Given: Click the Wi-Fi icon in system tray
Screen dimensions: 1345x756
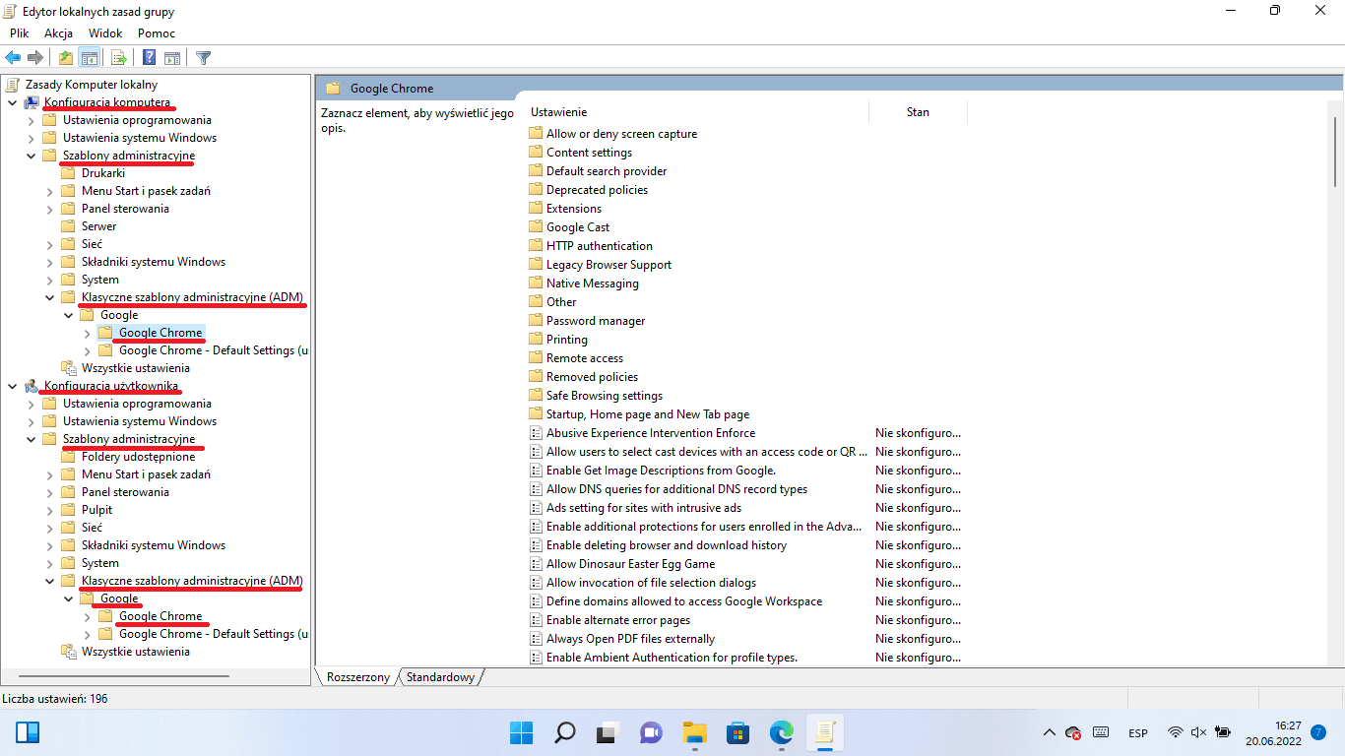Looking at the screenshot, I should pos(1175,732).
